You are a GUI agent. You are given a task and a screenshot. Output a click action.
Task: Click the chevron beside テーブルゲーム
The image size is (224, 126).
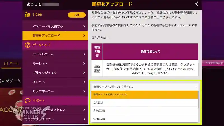pos(84,54)
